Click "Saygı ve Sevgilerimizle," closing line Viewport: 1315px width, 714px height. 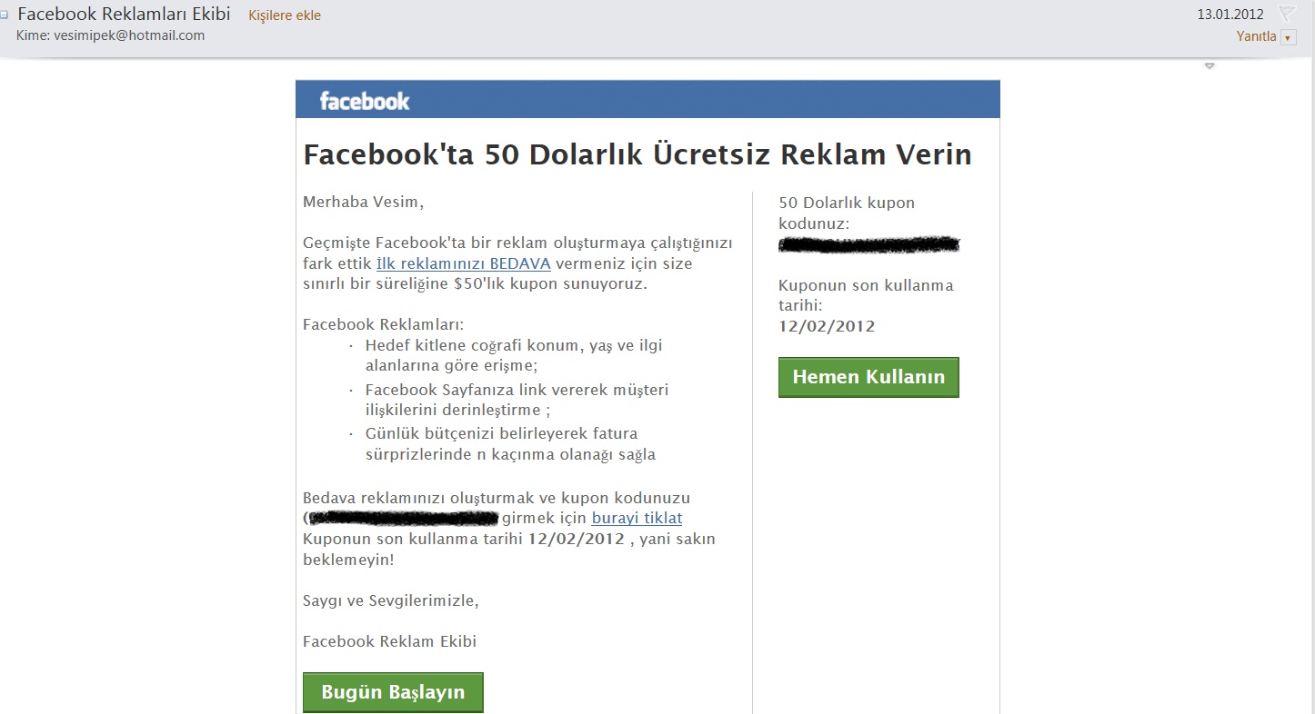pos(391,600)
